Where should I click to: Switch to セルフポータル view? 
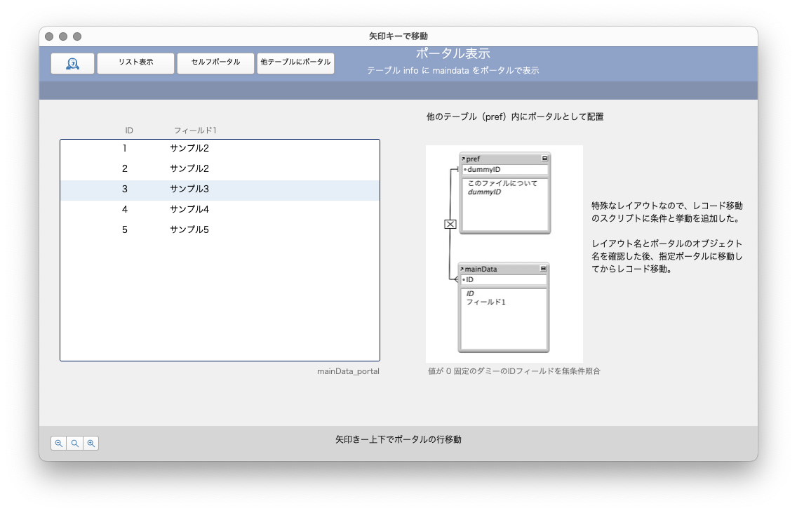215,62
